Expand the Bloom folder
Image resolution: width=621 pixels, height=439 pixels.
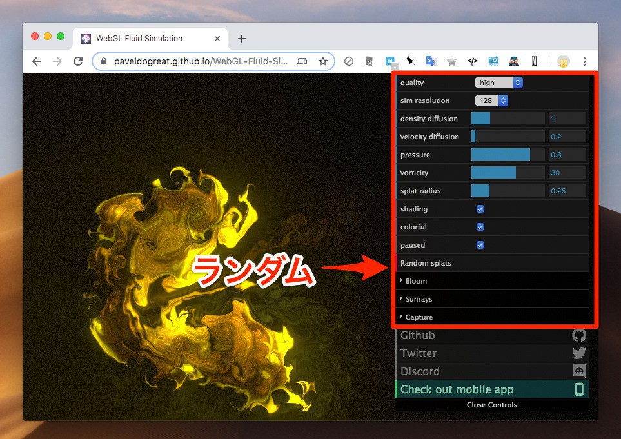[x=416, y=281]
